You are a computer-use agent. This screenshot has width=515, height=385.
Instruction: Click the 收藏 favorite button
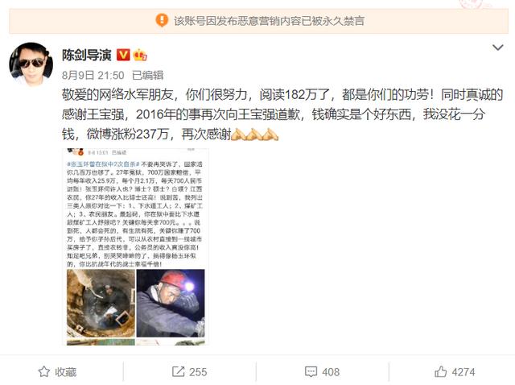(57, 372)
